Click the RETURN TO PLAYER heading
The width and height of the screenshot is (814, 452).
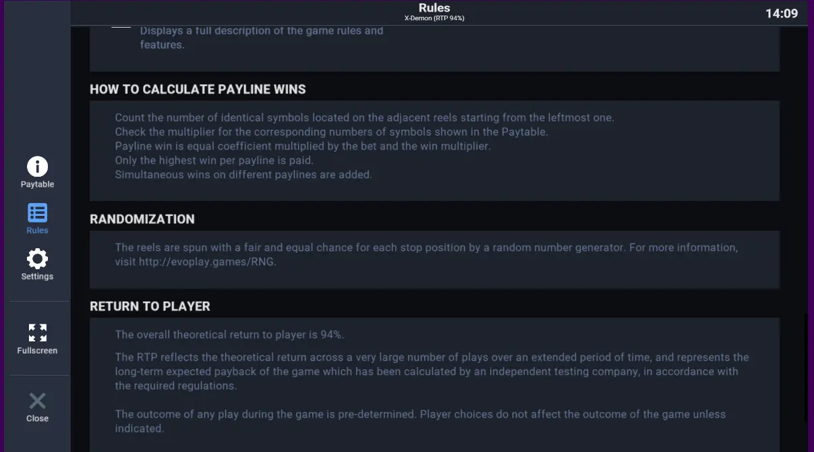150,306
